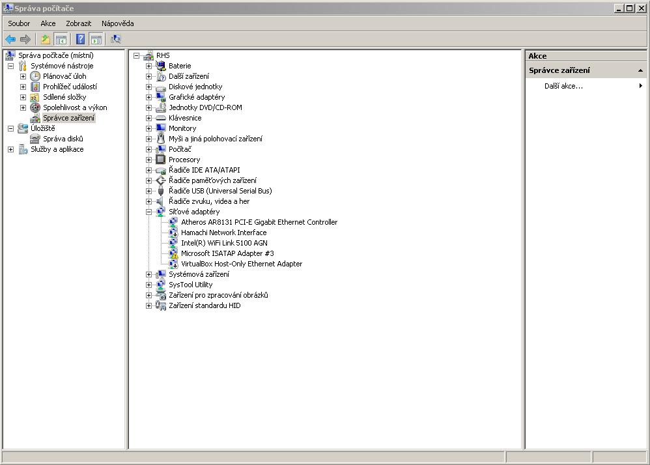Image resolution: width=650 pixels, height=465 pixels.
Task: Expand the Grafické adaptéry node
Action: pos(149,97)
